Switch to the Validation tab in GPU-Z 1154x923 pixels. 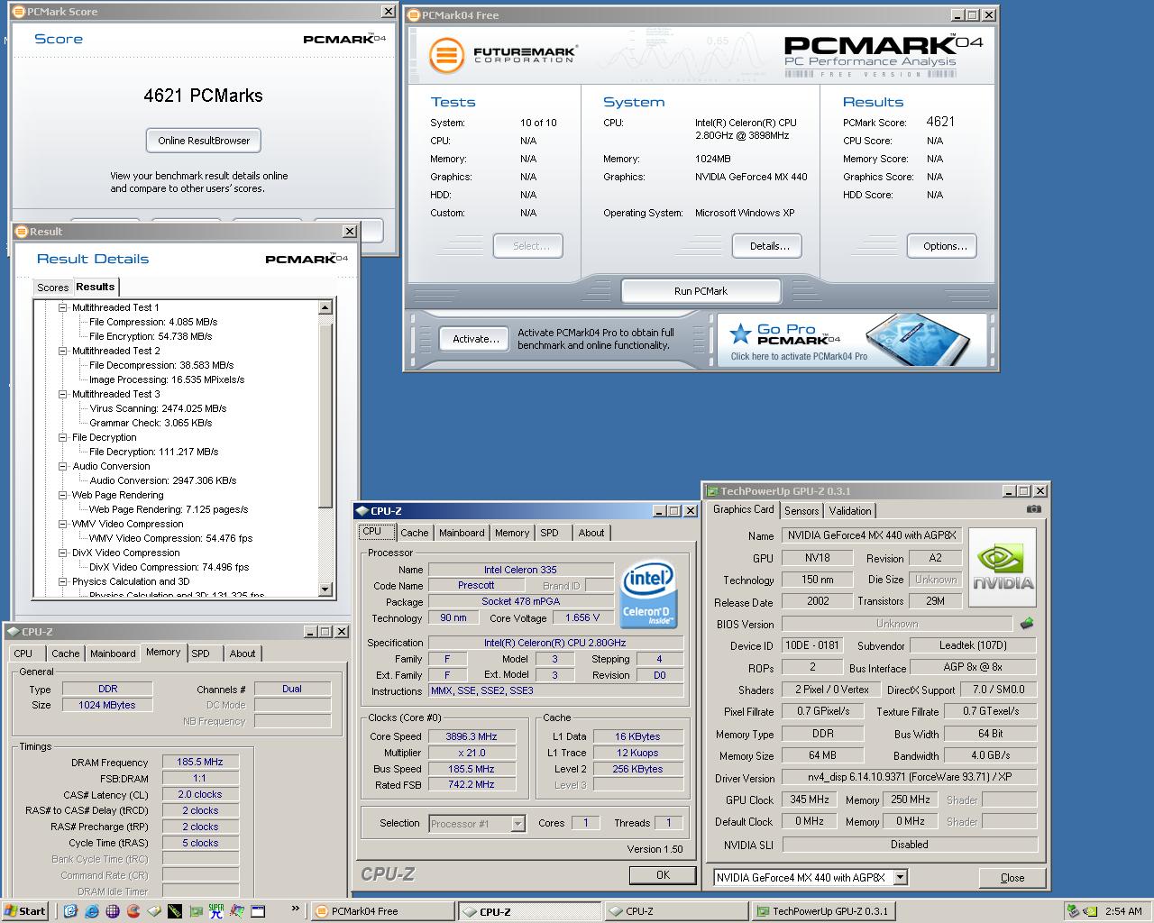850,510
